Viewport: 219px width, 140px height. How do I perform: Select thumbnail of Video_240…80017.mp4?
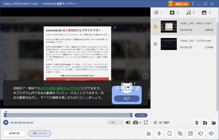click(169, 27)
